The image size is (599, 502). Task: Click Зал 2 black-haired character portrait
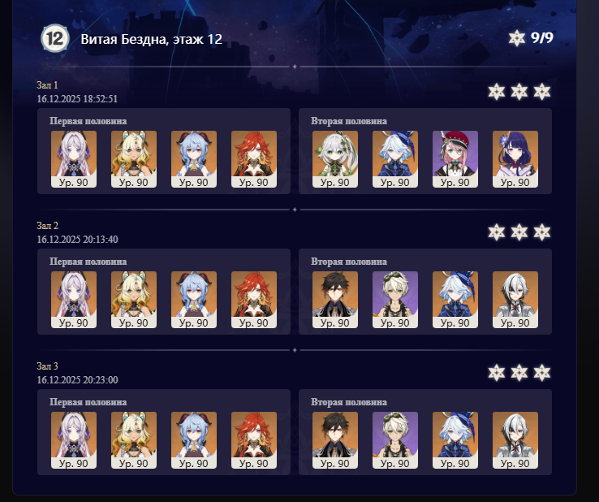(335, 300)
